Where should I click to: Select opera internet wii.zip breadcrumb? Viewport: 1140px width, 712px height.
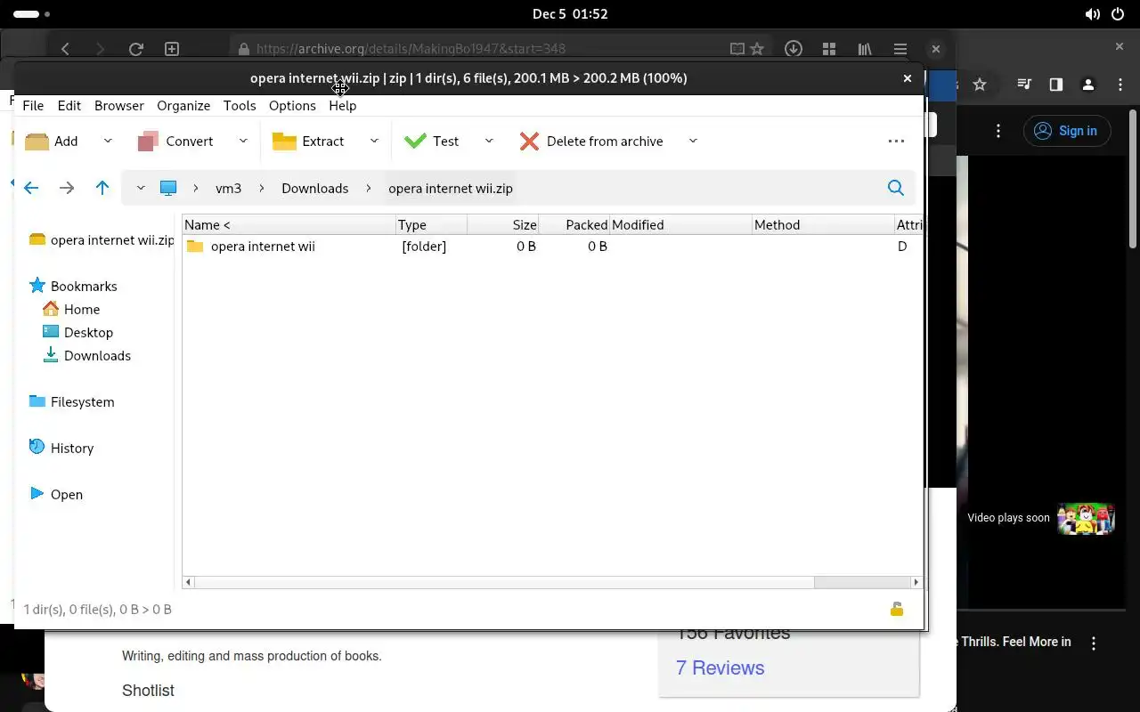tap(451, 188)
